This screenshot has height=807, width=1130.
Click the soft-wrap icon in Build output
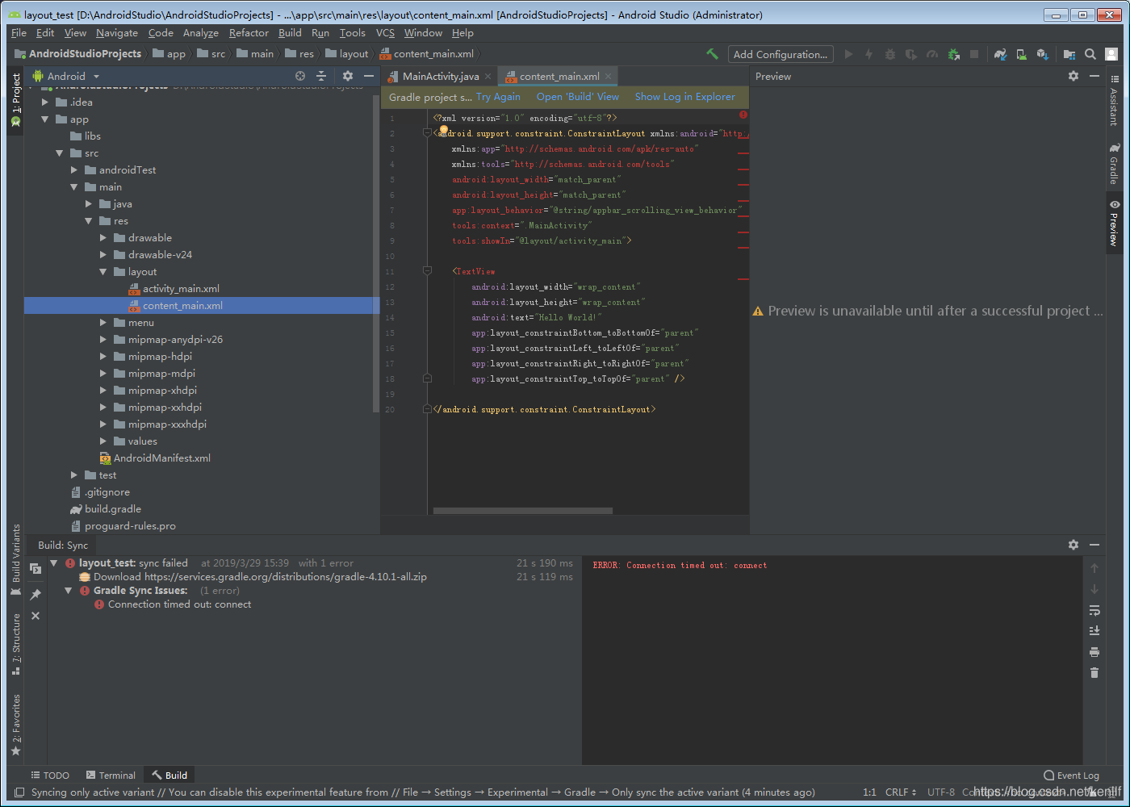pyautogui.click(x=1094, y=610)
